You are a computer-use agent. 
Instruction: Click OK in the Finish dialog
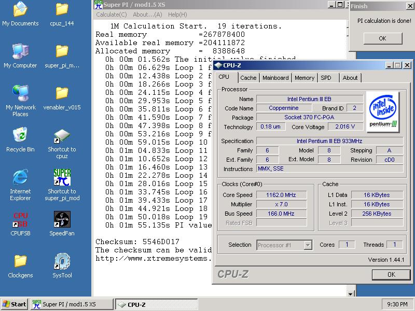(x=383, y=38)
